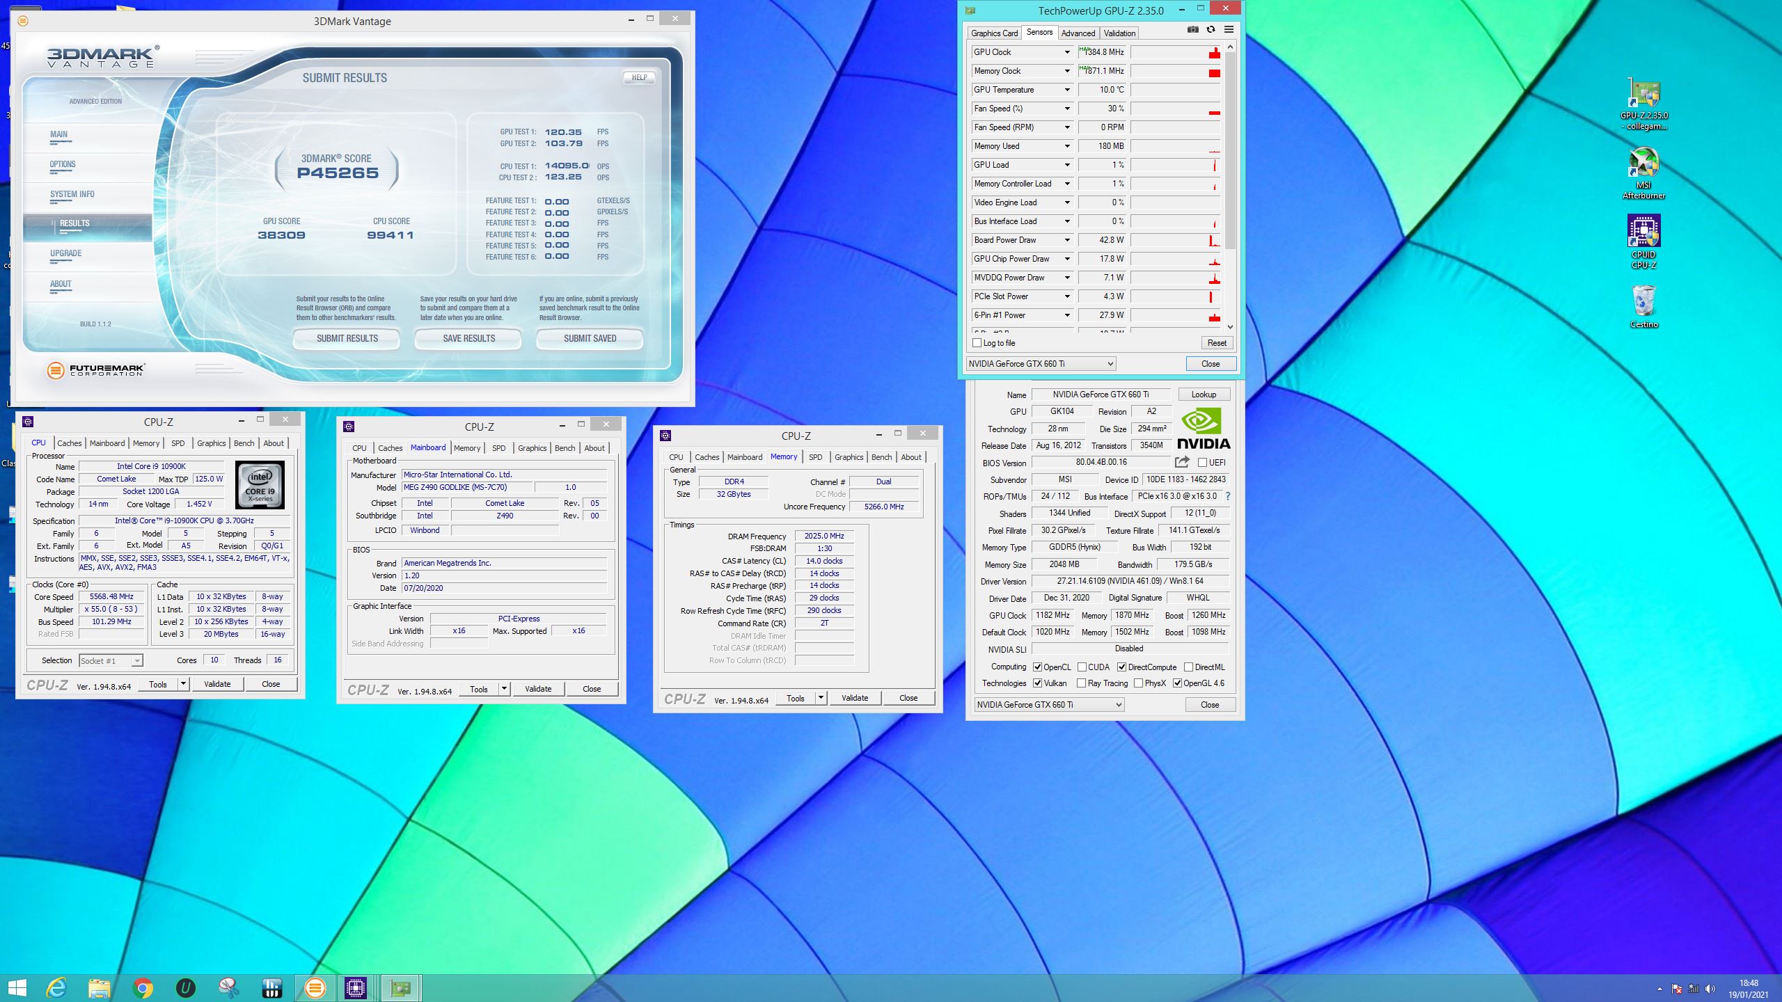This screenshot has width=1782, height=1002.
Task: Toggle the UEFI checkbox
Action: [x=1202, y=462]
